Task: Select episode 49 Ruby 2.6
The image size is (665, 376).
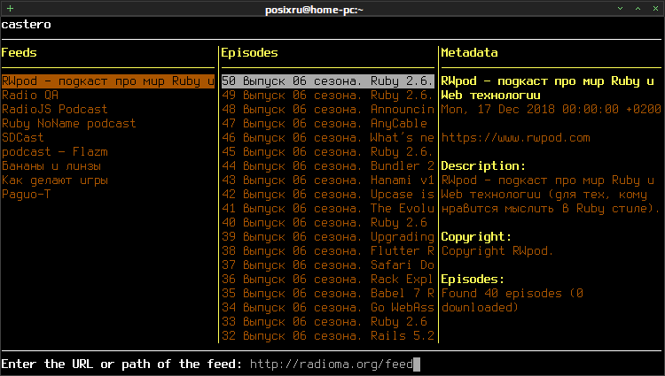Action: (328, 96)
